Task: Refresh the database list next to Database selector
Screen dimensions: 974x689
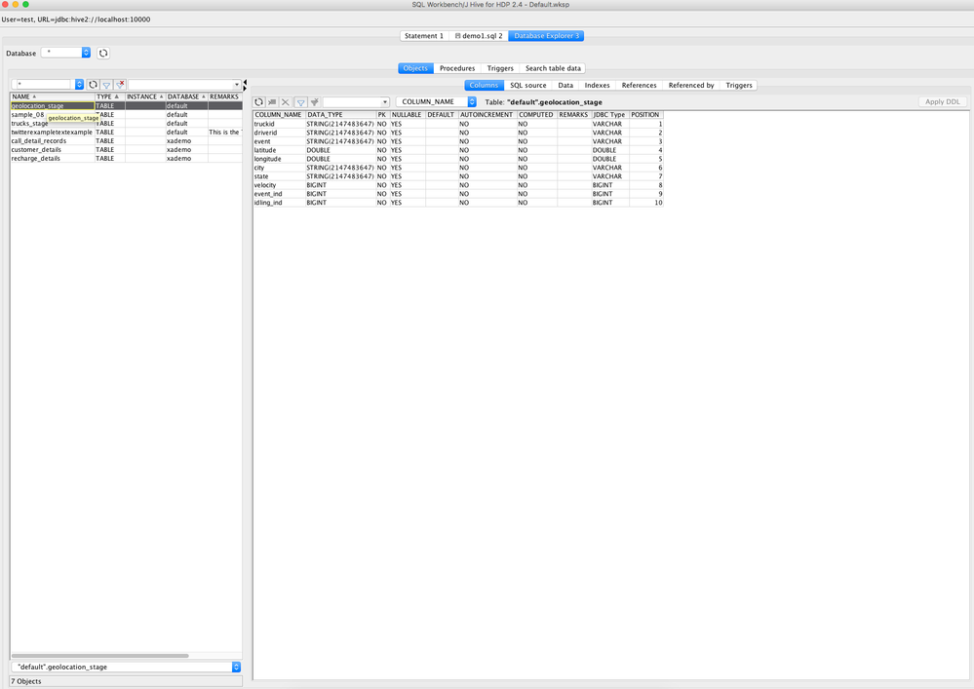Action: pyautogui.click(x=102, y=53)
